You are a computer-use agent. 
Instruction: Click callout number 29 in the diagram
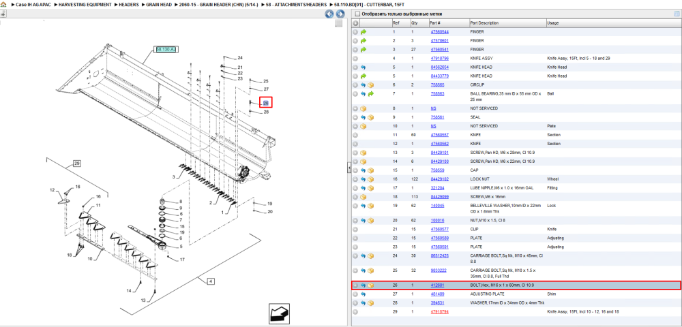click(x=77, y=163)
